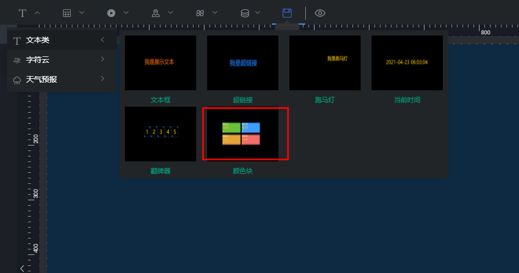The image size is (519, 273).
Task: Expand the widget grid dropdown arrow
Action: pos(215,13)
